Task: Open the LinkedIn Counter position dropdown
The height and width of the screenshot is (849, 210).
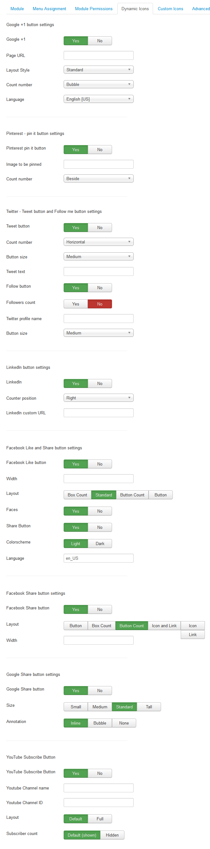Action: coord(98,398)
